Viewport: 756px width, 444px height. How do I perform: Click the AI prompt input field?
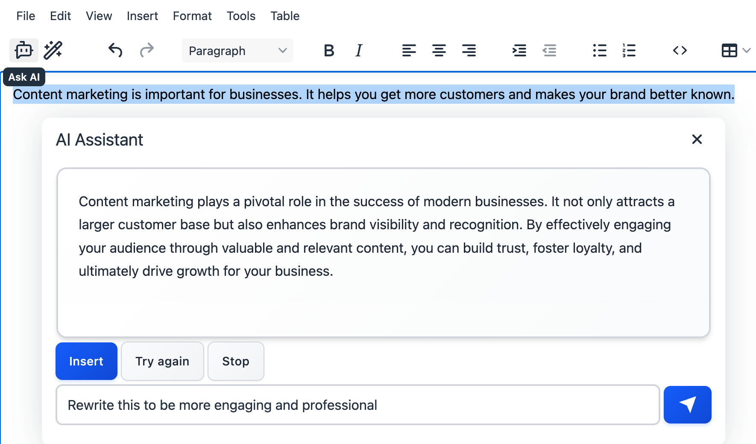tap(358, 405)
